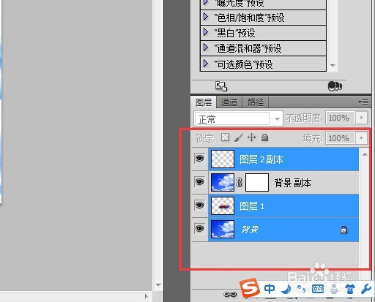Image resolution: width=375 pixels, height=302 pixels.
Task: Click the 背景 layer thumbnail
Action: click(x=223, y=229)
